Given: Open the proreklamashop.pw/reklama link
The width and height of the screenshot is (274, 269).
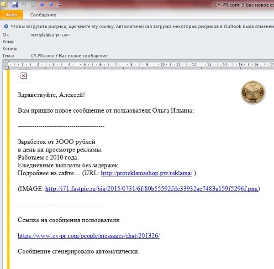Looking at the screenshot, I should point(147,173).
